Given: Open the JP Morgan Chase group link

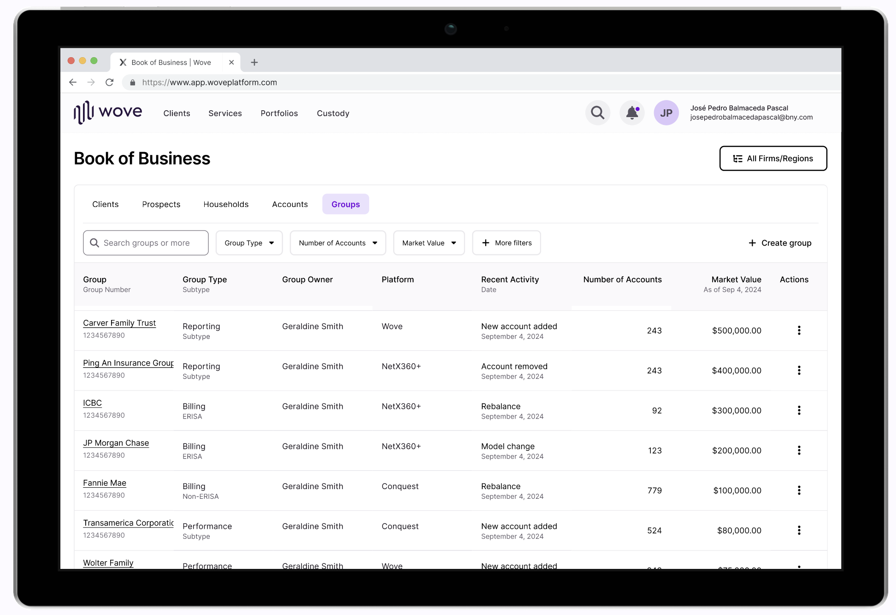Looking at the screenshot, I should (x=116, y=443).
